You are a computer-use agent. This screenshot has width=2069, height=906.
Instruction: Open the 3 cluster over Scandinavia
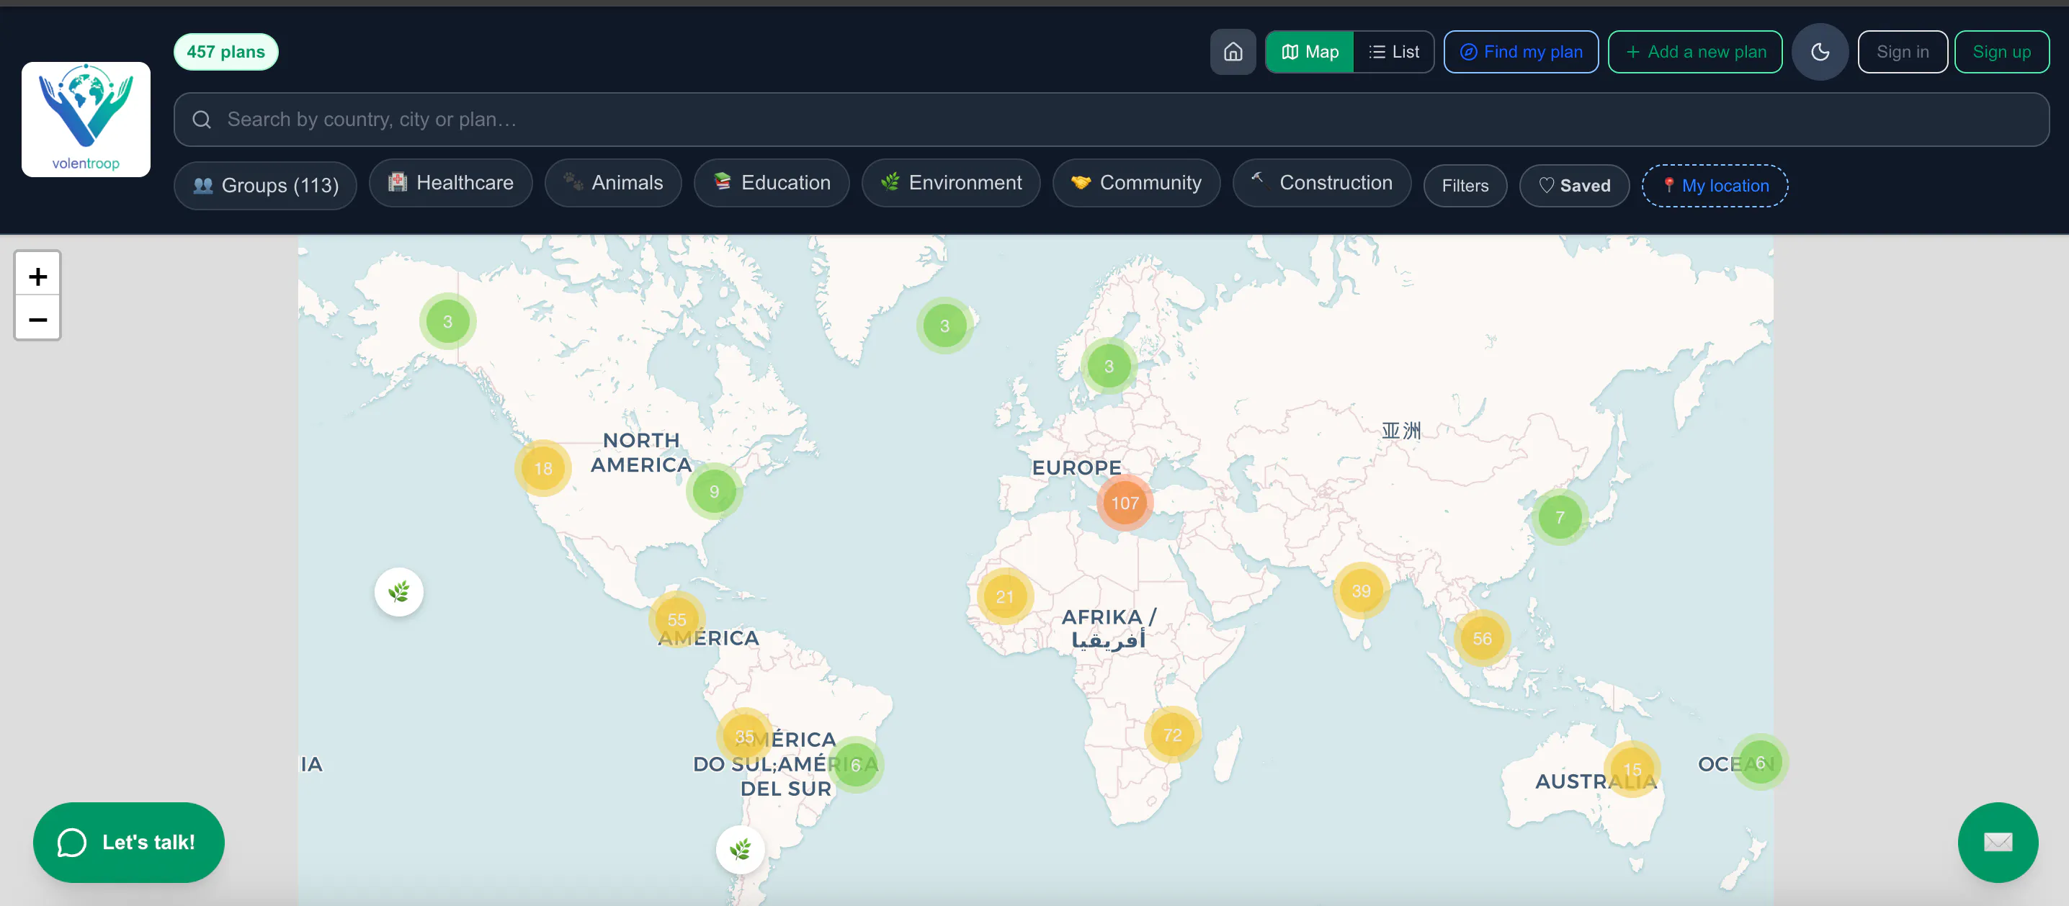point(1109,367)
